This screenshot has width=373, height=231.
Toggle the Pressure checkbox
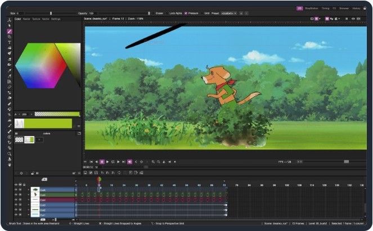click(x=186, y=13)
